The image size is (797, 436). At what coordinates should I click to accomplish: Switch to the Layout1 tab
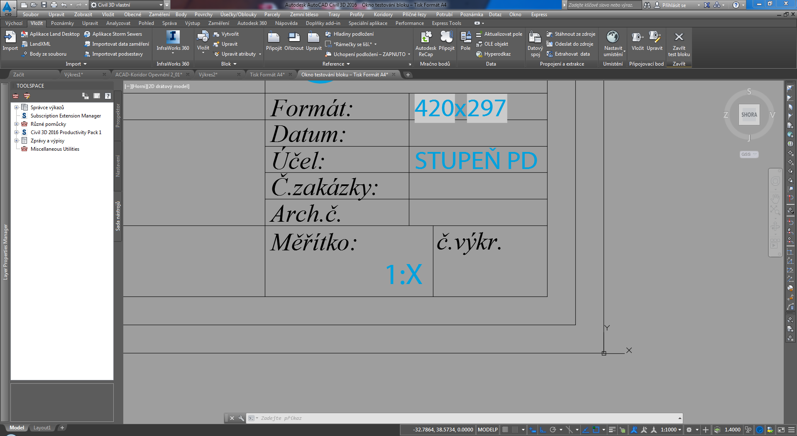pos(42,428)
